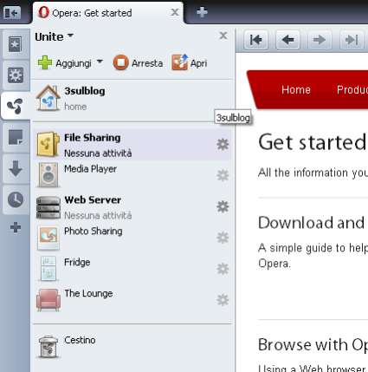Select the Media Player service
Screen dimensions: 368x372
click(132, 175)
